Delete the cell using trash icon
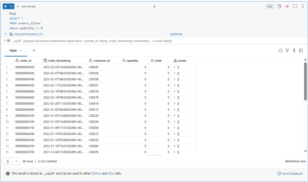Viewport: 308px width, 182px height. (x=279, y=6)
